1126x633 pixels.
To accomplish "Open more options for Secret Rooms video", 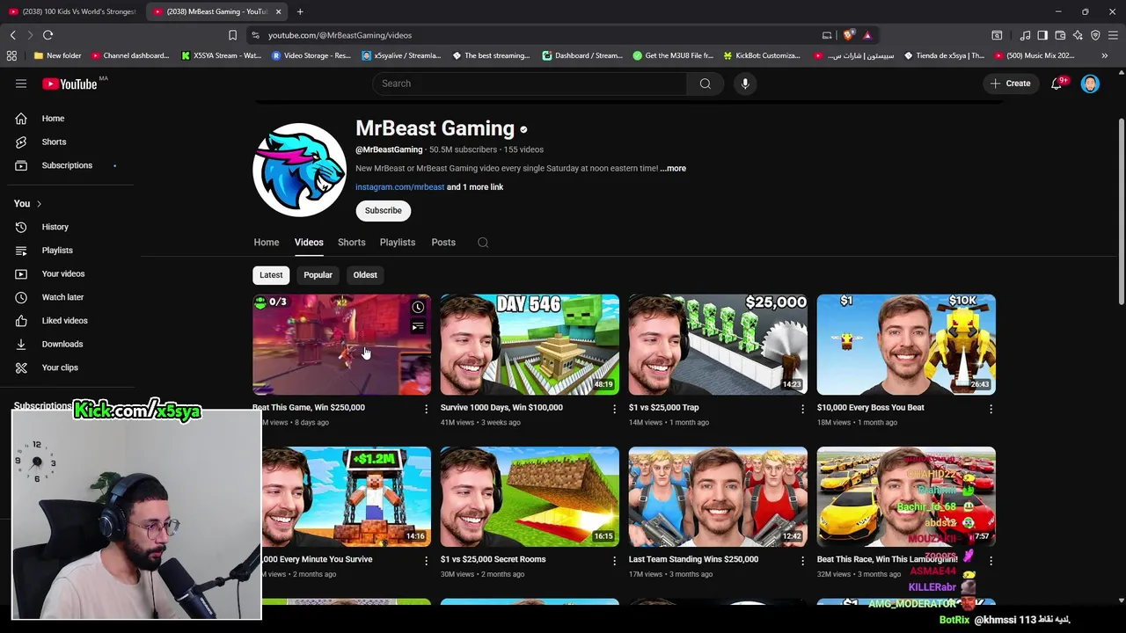I will [615, 560].
